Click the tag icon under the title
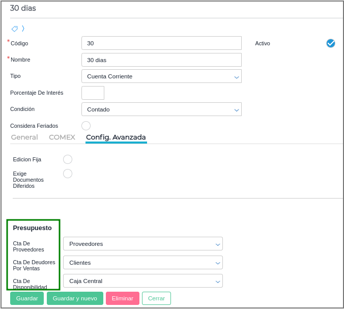The height and width of the screenshot is (309, 344). pyautogui.click(x=14, y=29)
